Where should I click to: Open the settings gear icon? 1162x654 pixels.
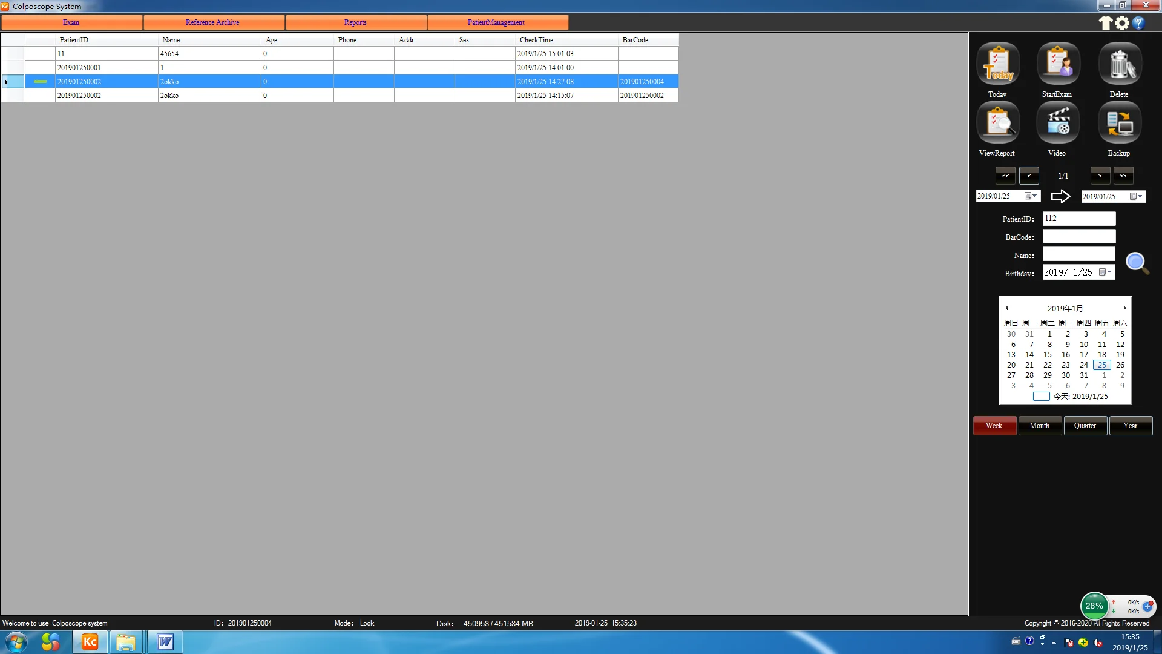1122,23
